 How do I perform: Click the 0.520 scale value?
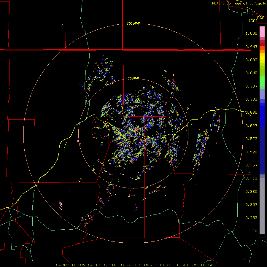coord(251,152)
